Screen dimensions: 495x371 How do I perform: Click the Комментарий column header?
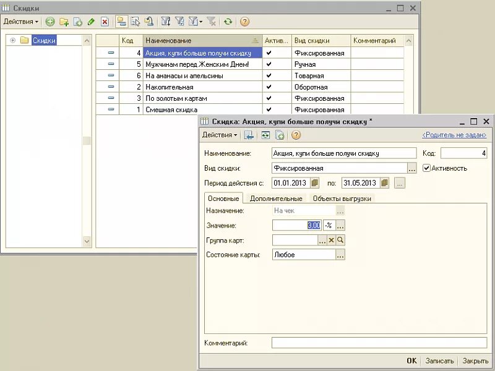tap(377, 41)
